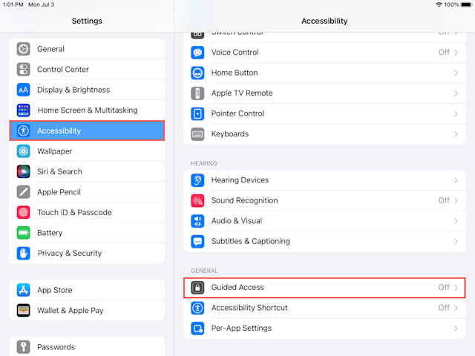Select Privacy & Security in the sidebar
Screen dimensions: 475x356
pyautogui.click(x=87, y=254)
